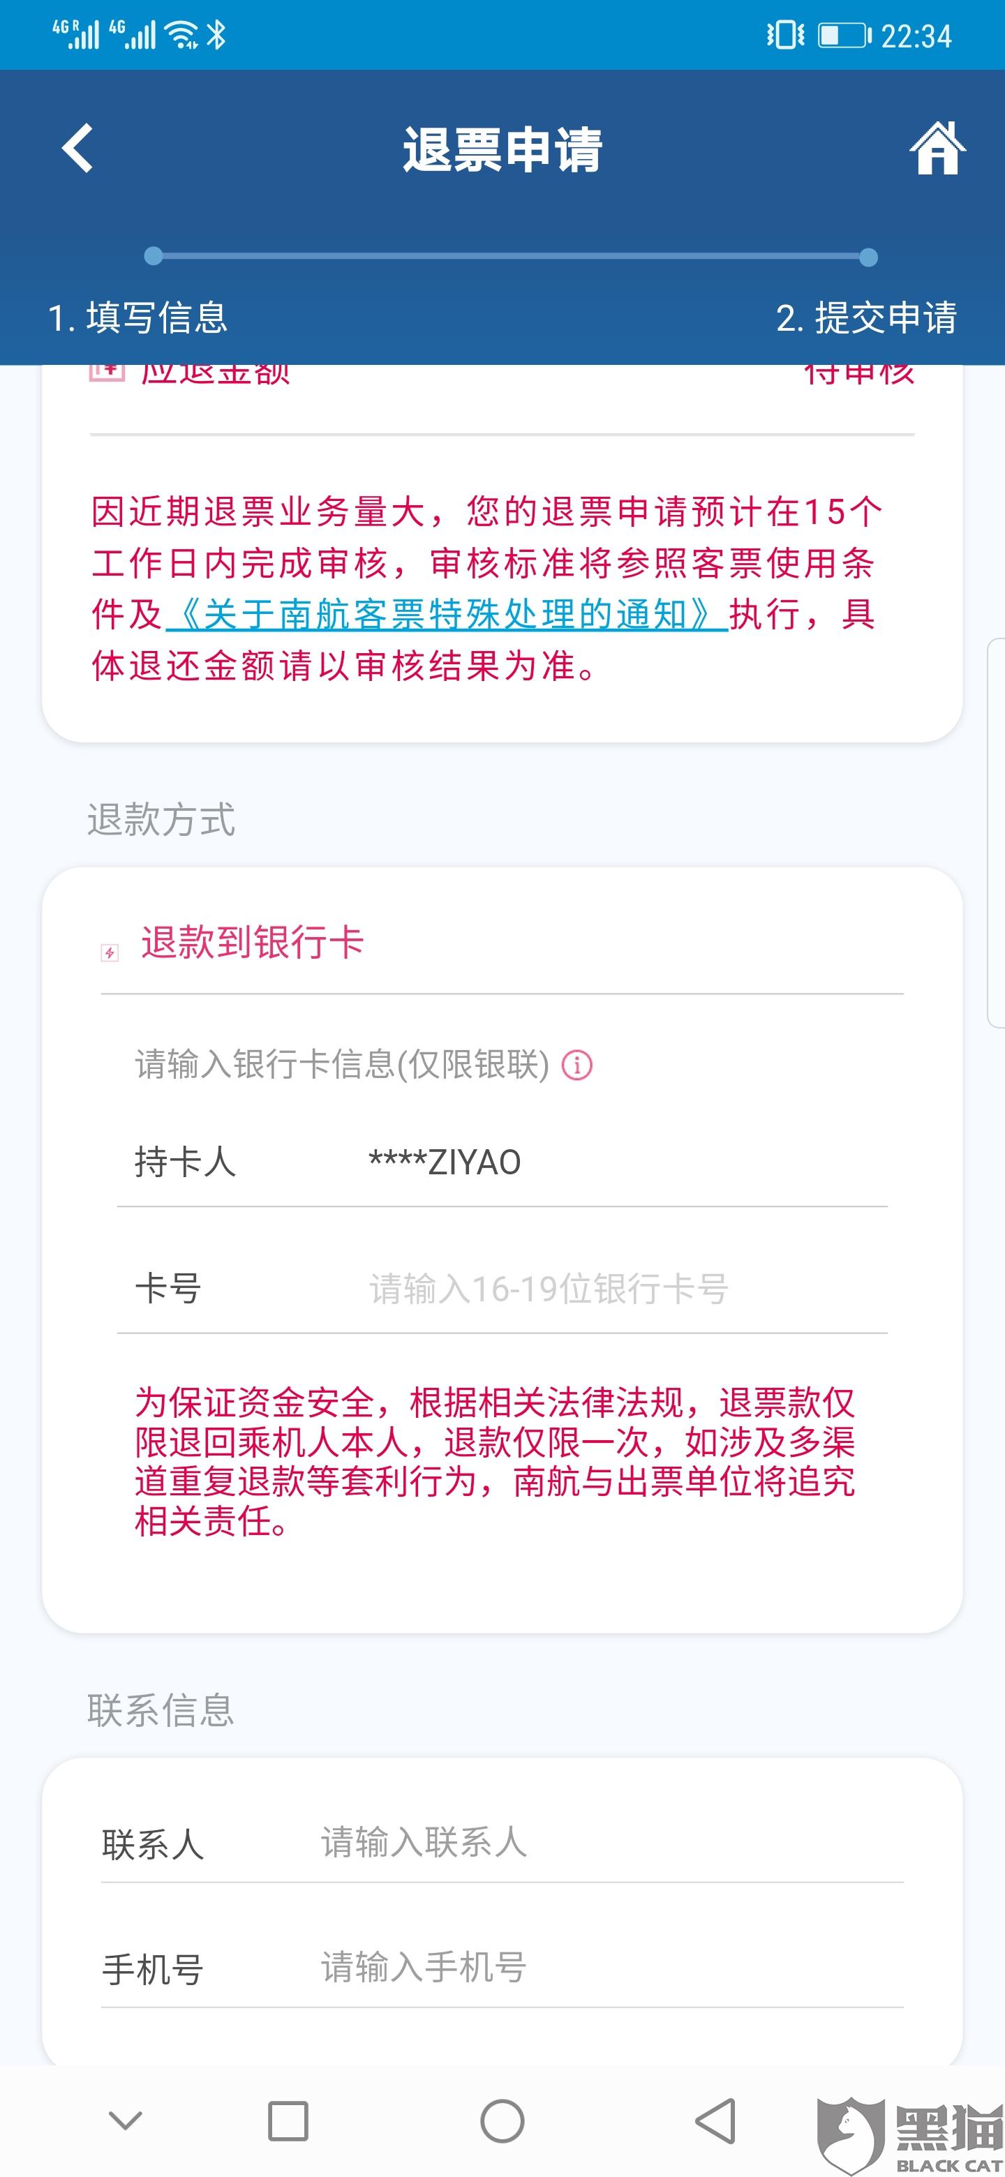Tap the bank card info icon

577,1065
